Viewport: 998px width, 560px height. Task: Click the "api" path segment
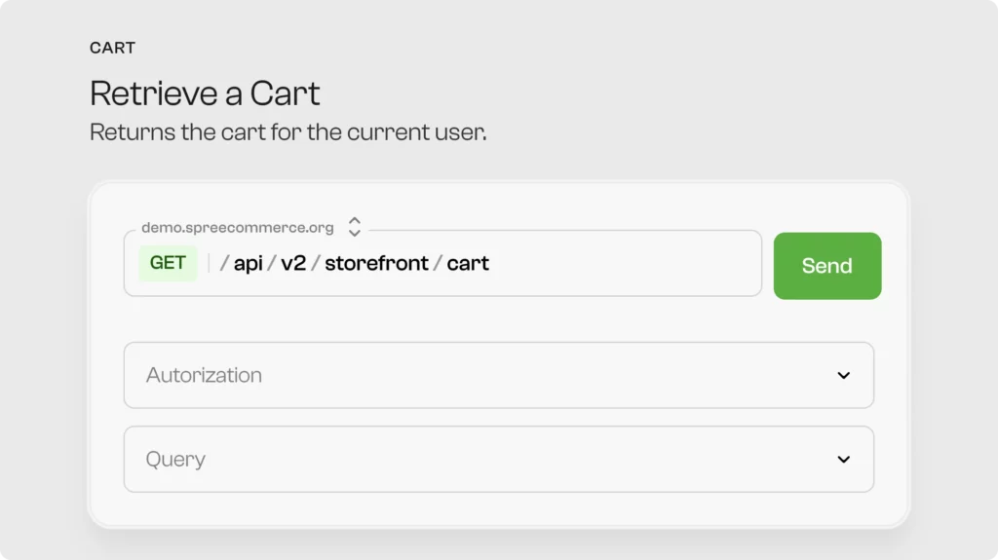(x=249, y=263)
